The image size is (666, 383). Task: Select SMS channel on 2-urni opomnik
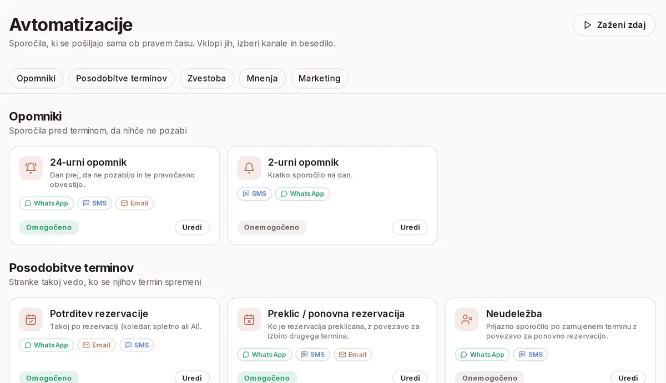[x=254, y=194]
